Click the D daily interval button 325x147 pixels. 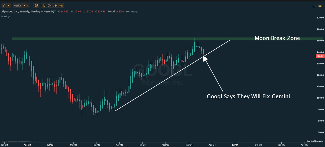[28, 5]
